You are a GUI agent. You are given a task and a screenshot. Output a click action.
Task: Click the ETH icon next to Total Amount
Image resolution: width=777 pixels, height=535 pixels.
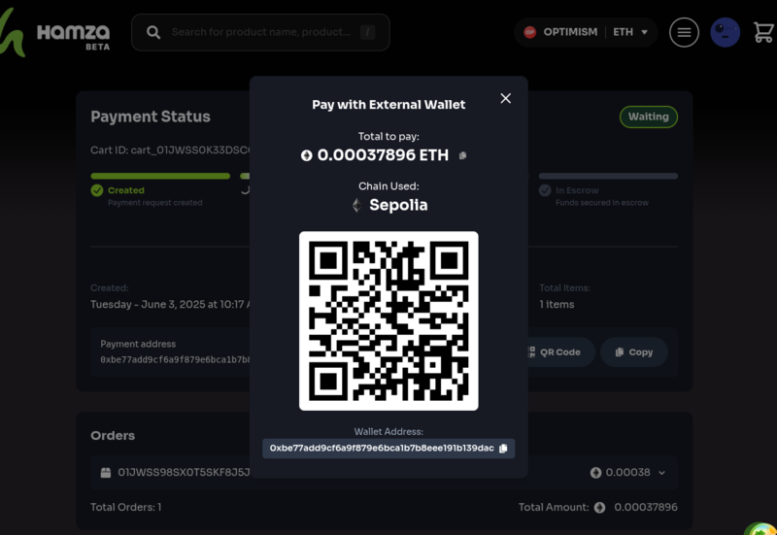coord(599,508)
